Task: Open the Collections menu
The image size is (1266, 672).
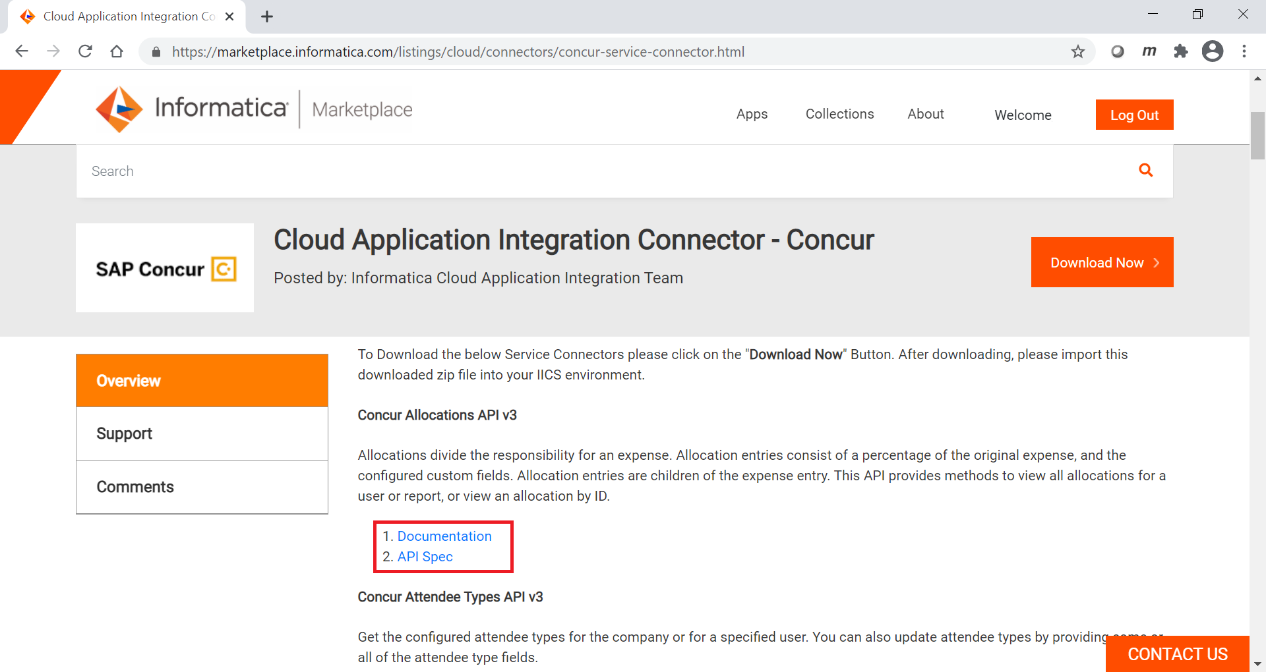Action: pos(839,114)
